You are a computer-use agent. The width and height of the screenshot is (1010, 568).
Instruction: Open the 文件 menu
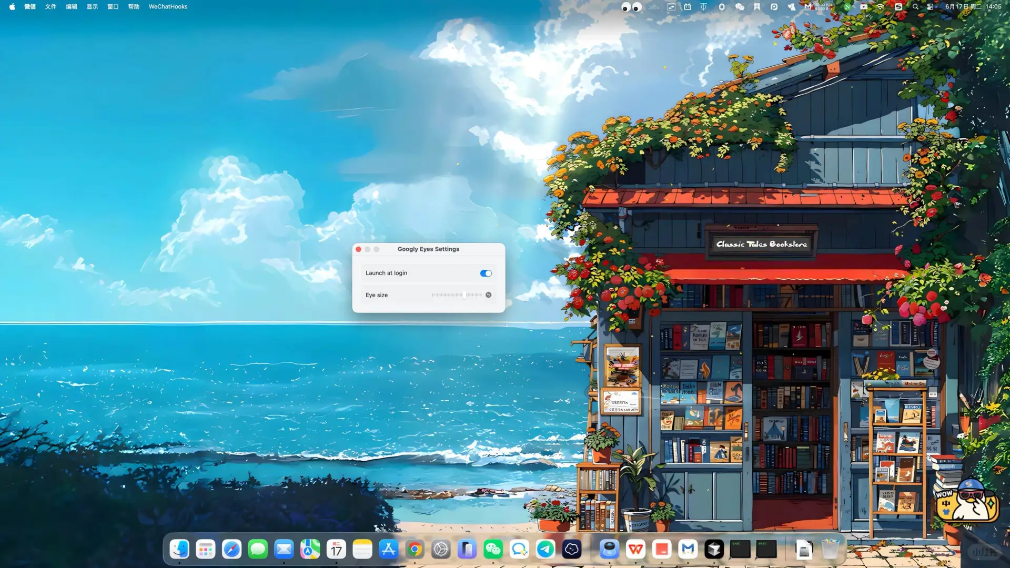point(50,7)
